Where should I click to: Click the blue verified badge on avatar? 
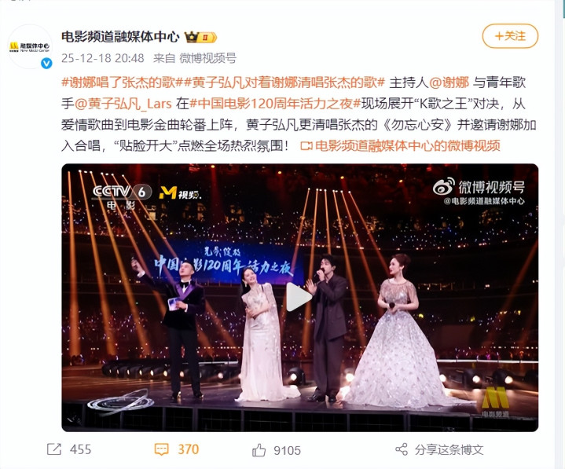coord(46,64)
